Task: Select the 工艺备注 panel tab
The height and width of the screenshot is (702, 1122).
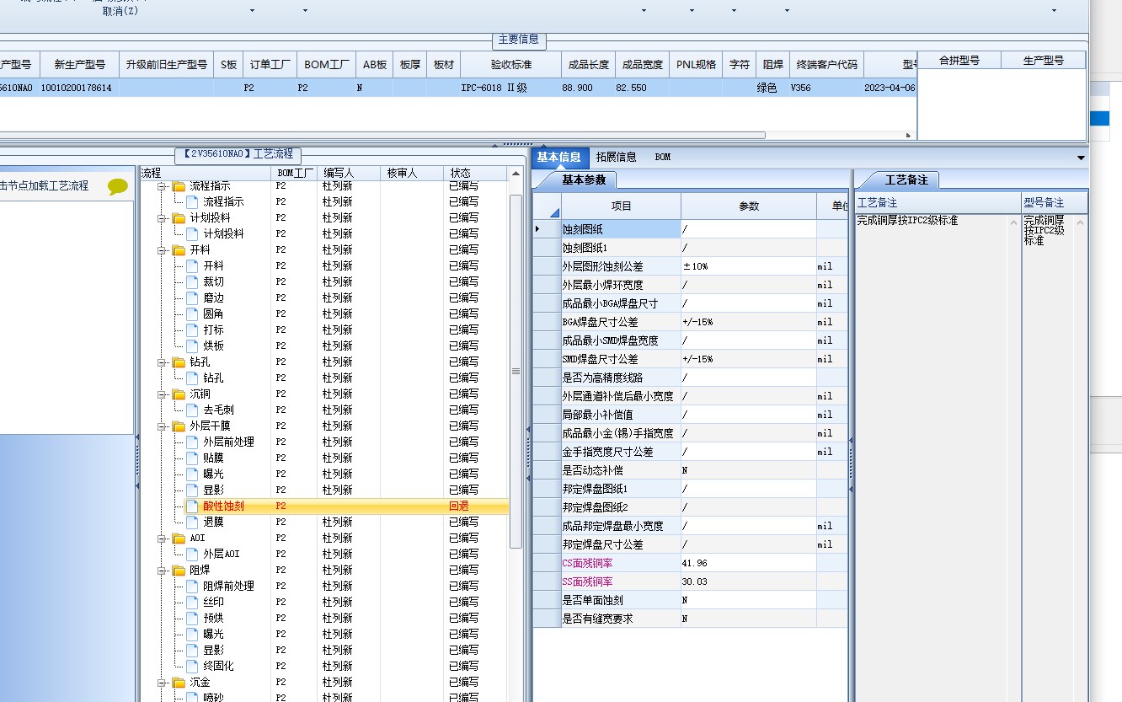Action: point(906,180)
